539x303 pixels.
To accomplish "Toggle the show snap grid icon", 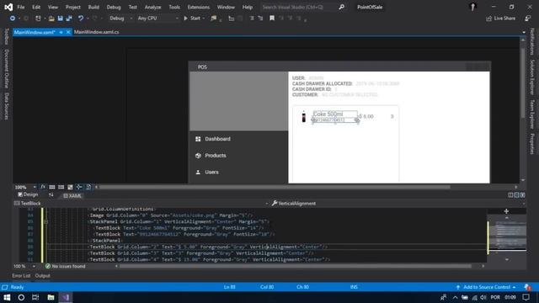I will (52, 187).
